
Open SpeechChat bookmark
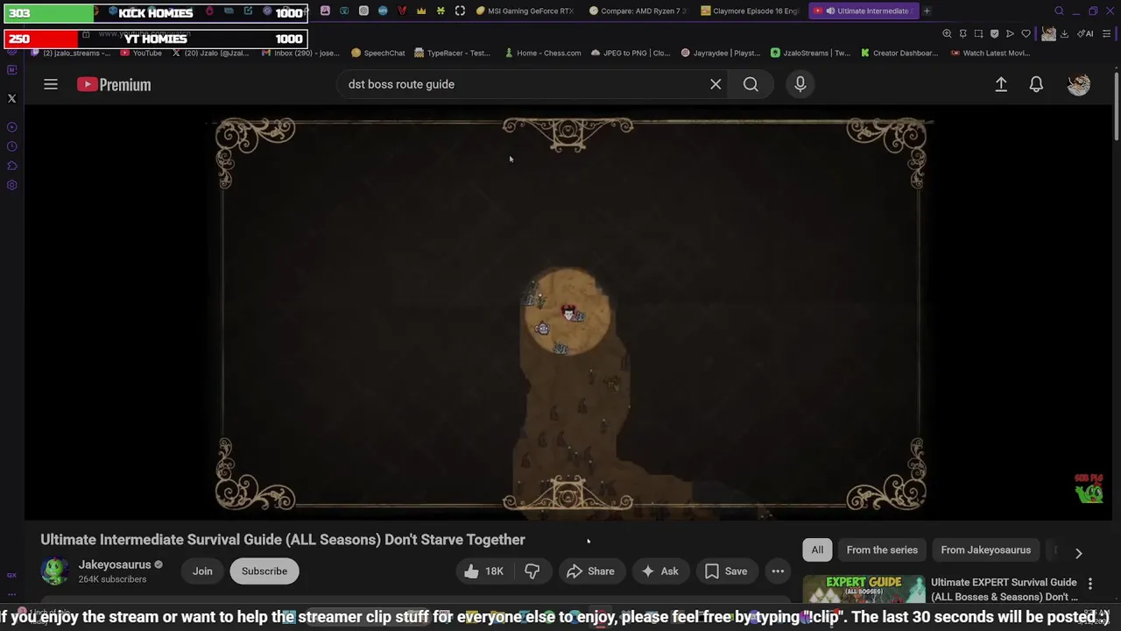(x=378, y=53)
